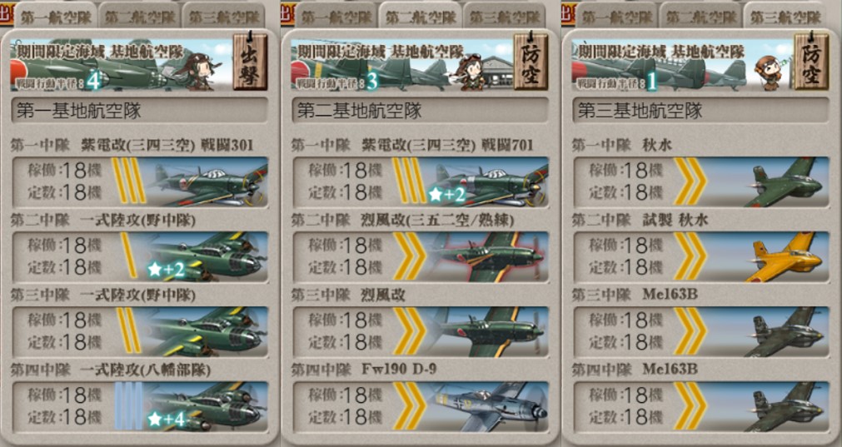Select the 一式陸攻(八幡部隊) plane image
The height and width of the screenshot is (447, 842).
tap(207, 407)
